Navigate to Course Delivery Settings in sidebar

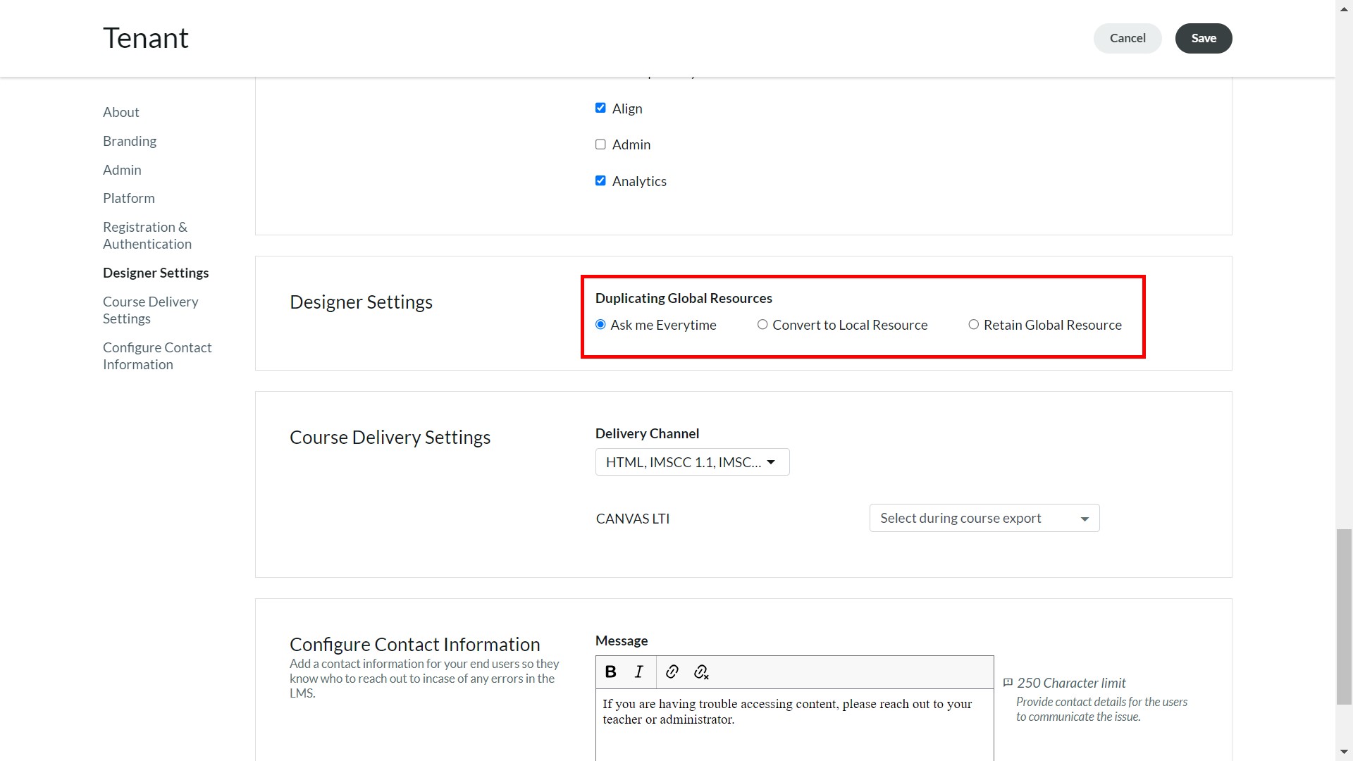coord(151,310)
